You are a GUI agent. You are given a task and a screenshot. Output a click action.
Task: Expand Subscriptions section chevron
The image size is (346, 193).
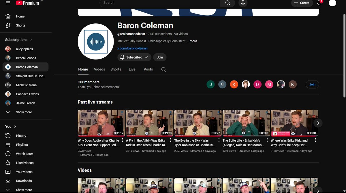click(31, 40)
